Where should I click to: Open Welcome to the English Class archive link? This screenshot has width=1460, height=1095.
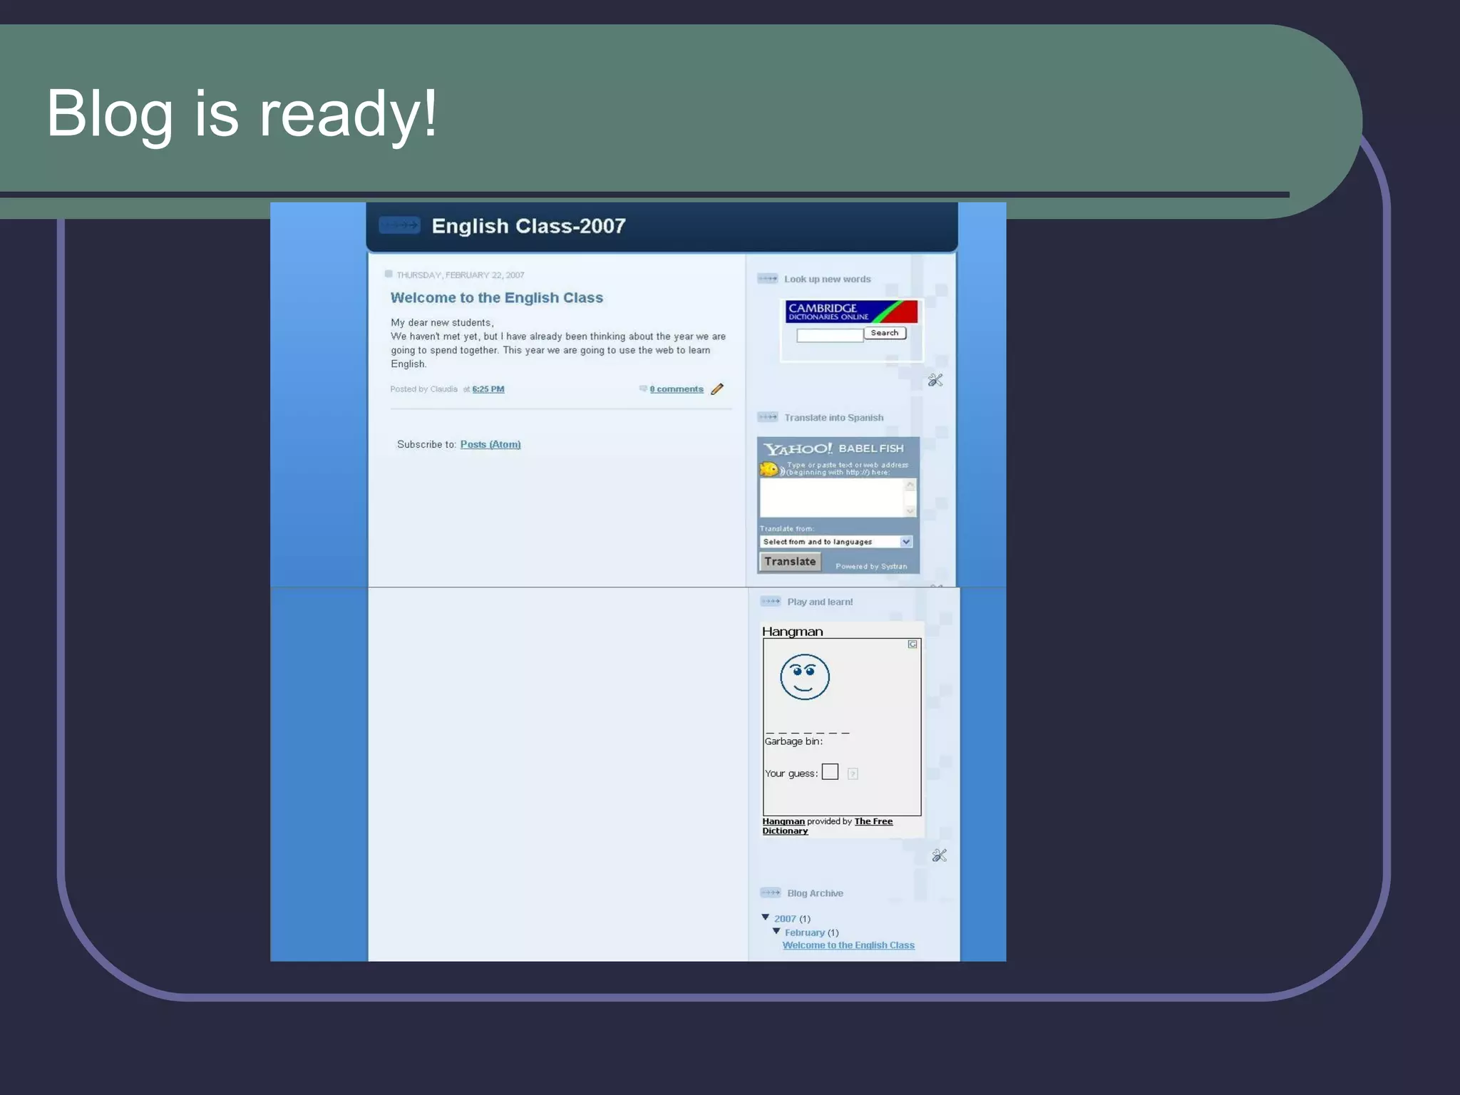(x=848, y=945)
